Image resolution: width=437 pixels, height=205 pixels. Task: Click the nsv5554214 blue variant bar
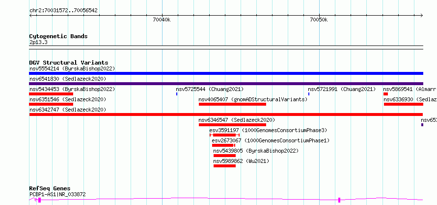tap(226, 73)
